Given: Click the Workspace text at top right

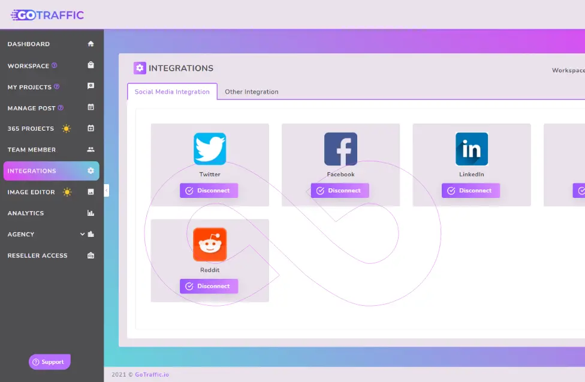Looking at the screenshot, I should (568, 70).
